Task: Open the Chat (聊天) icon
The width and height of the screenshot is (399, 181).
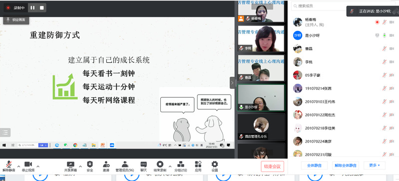Action: click(x=143, y=164)
